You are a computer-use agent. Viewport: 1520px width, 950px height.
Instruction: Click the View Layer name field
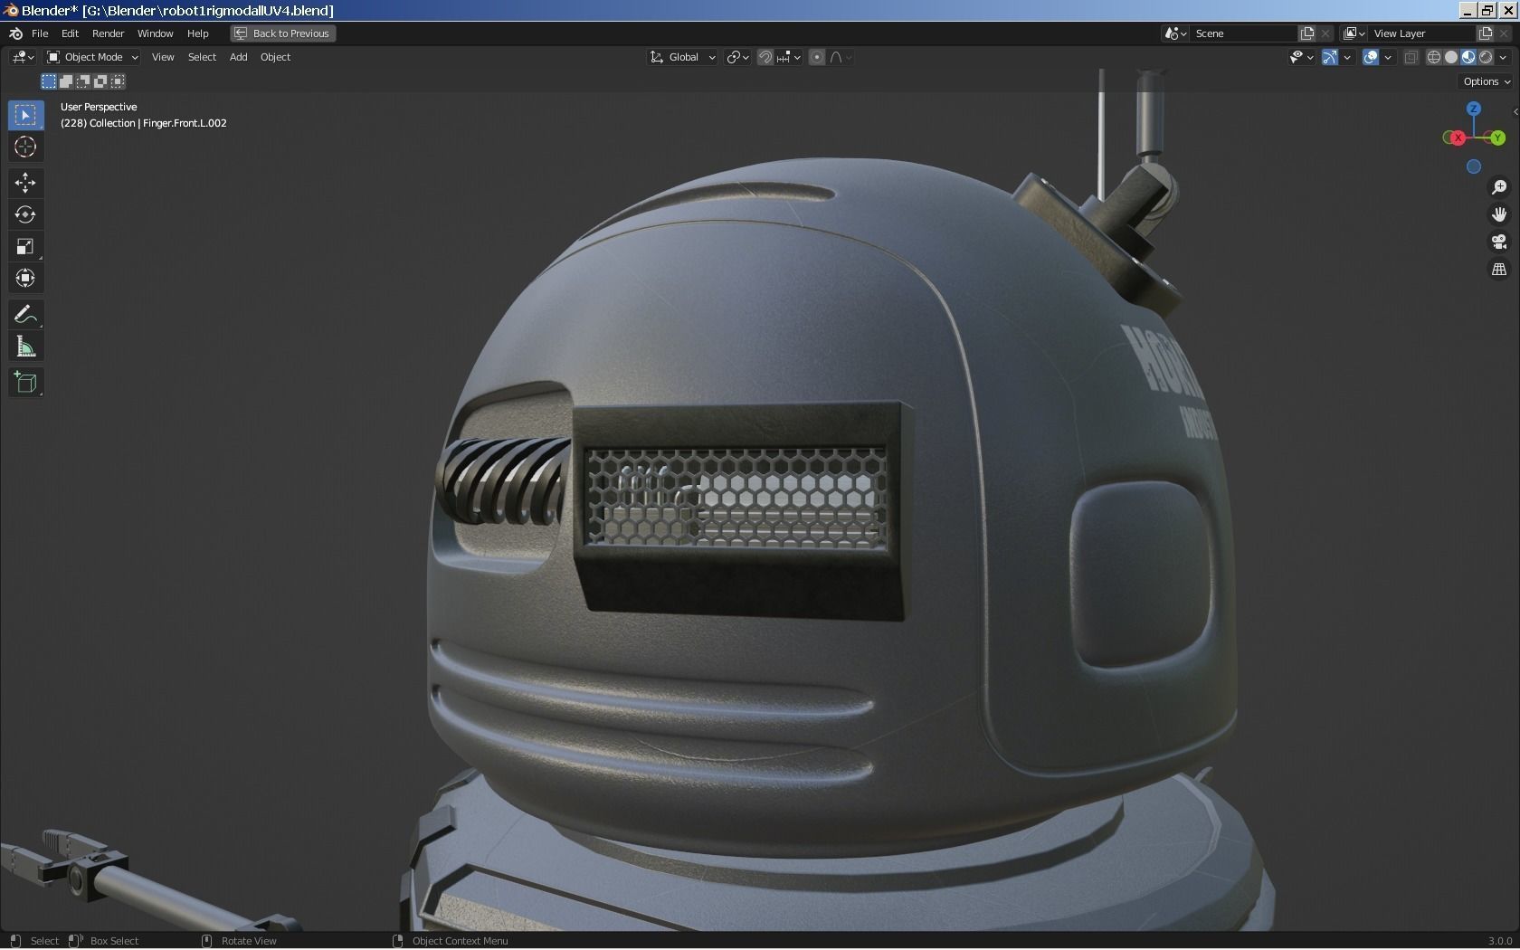coord(1422,33)
